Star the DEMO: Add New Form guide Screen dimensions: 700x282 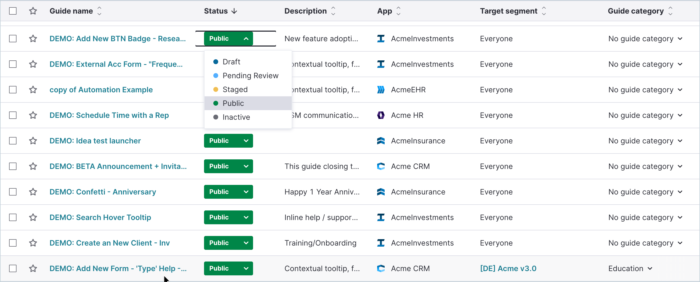(33, 268)
